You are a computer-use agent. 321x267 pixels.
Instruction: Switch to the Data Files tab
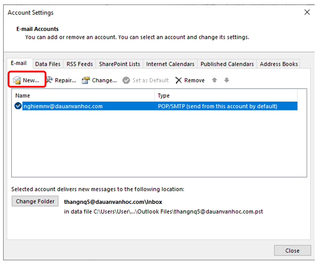pos(48,64)
